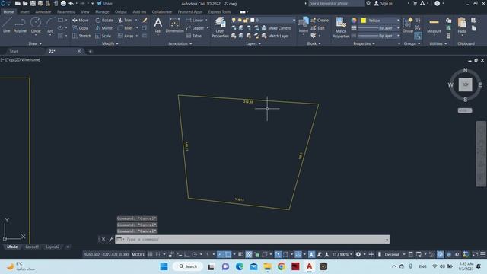This screenshot has height=274, width=487.
Task: Click Make Current layer button
Action: click(276, 28)
